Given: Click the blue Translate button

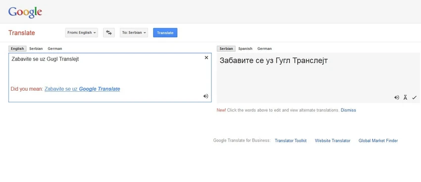Looking at the screenshot, I should [x=165, y=33].
